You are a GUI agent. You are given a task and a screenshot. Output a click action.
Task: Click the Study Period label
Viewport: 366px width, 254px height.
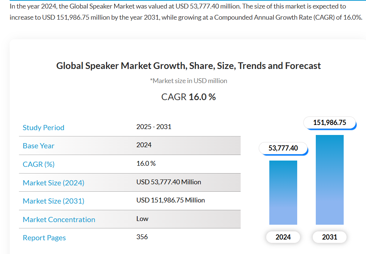point(44,128)
